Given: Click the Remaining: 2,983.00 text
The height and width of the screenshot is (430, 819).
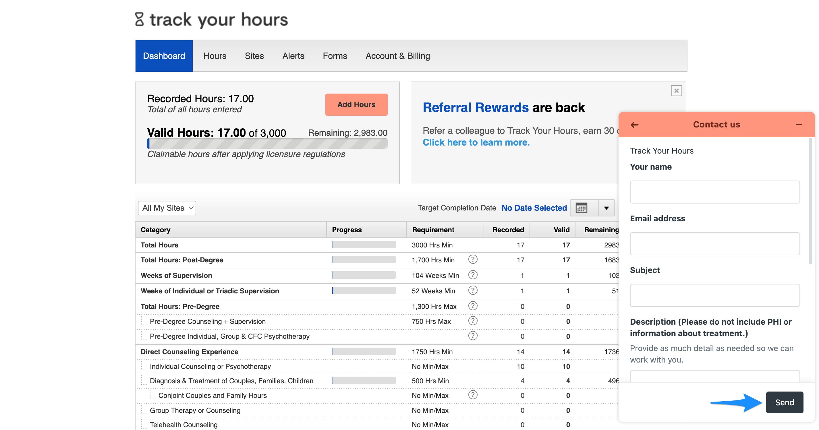Looking at the screenshot, I should pyautogui.click(x=347, y=133).
